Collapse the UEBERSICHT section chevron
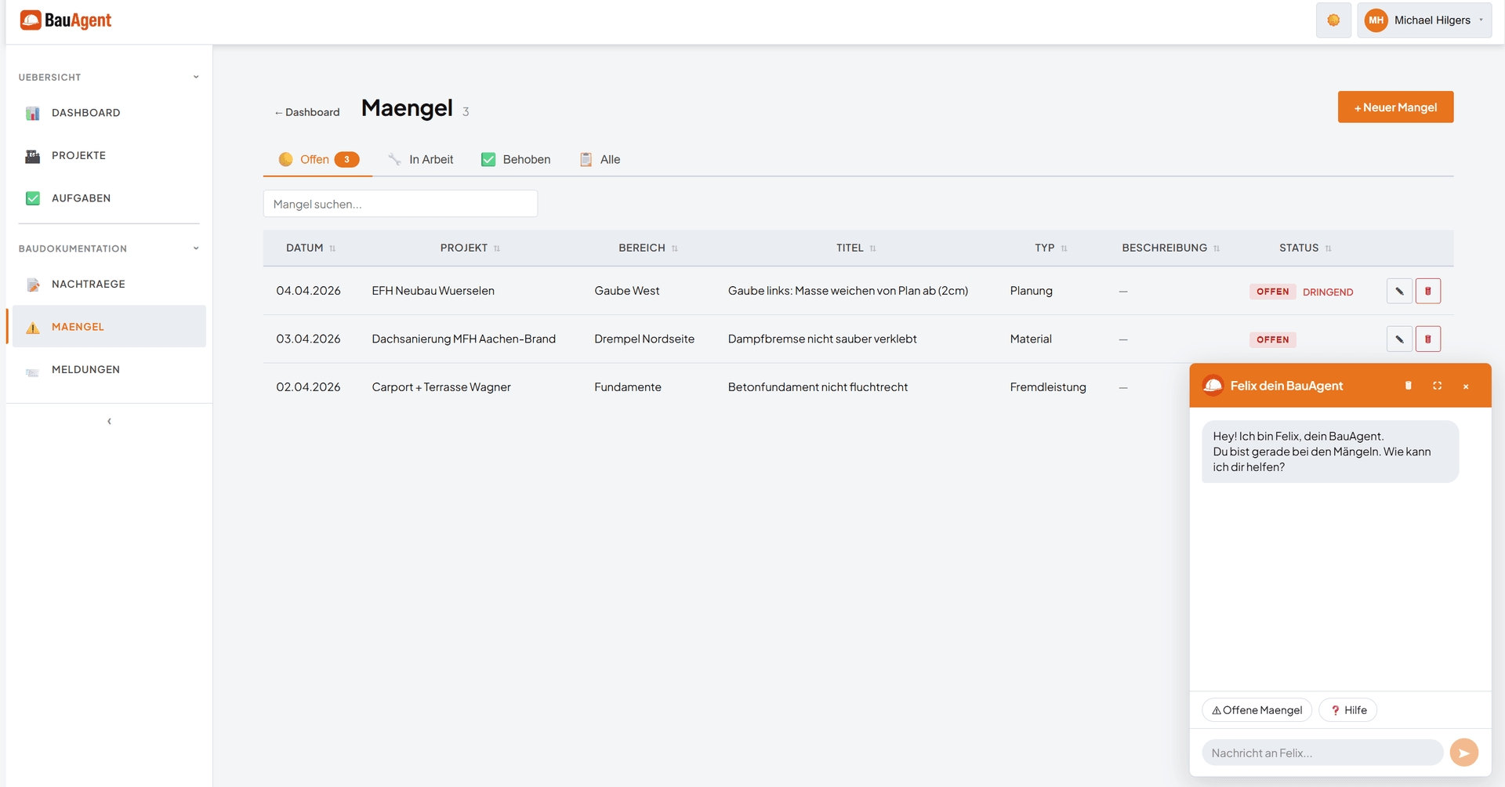The image size is (1505, 787). click(x=196, y=76)
